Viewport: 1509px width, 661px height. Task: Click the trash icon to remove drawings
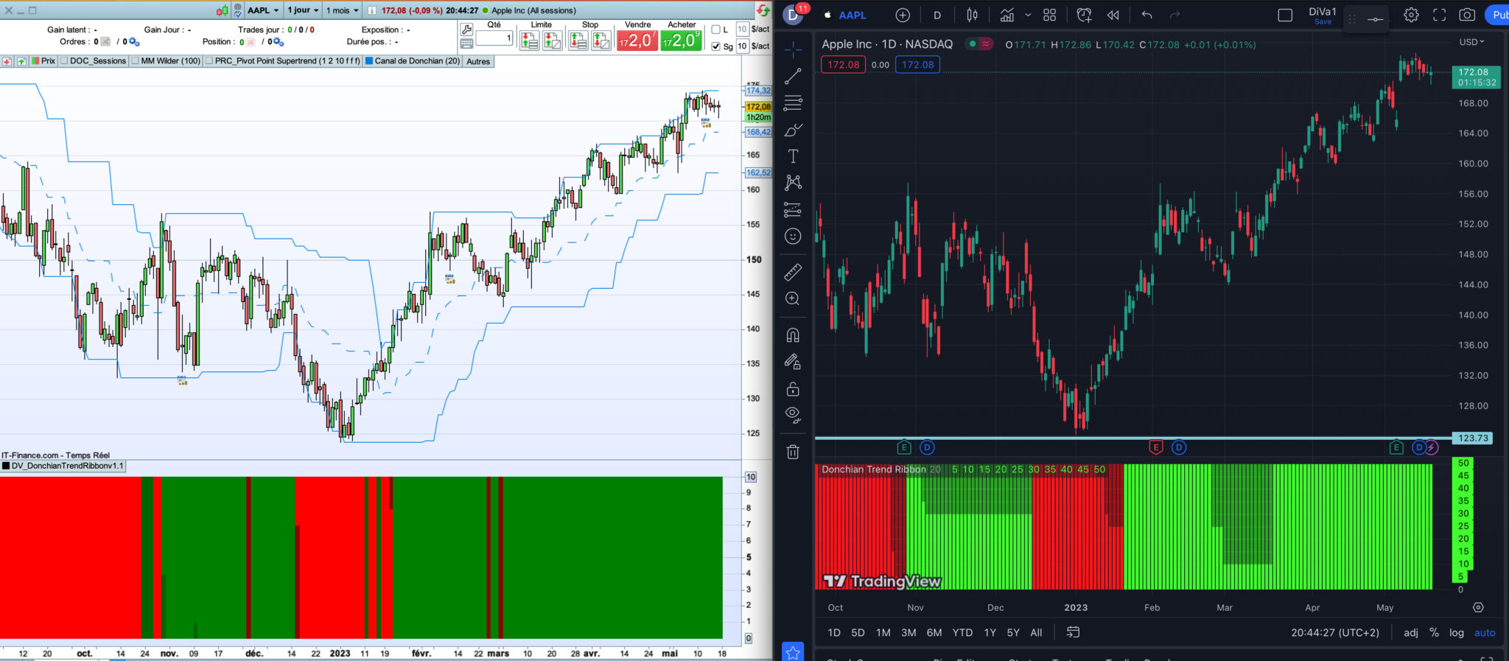click(x=793, y=452)
